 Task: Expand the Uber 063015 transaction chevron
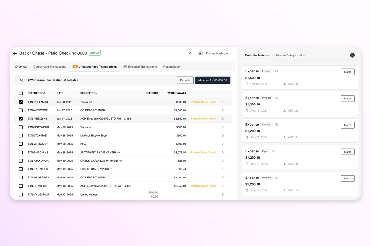[223, 169]
